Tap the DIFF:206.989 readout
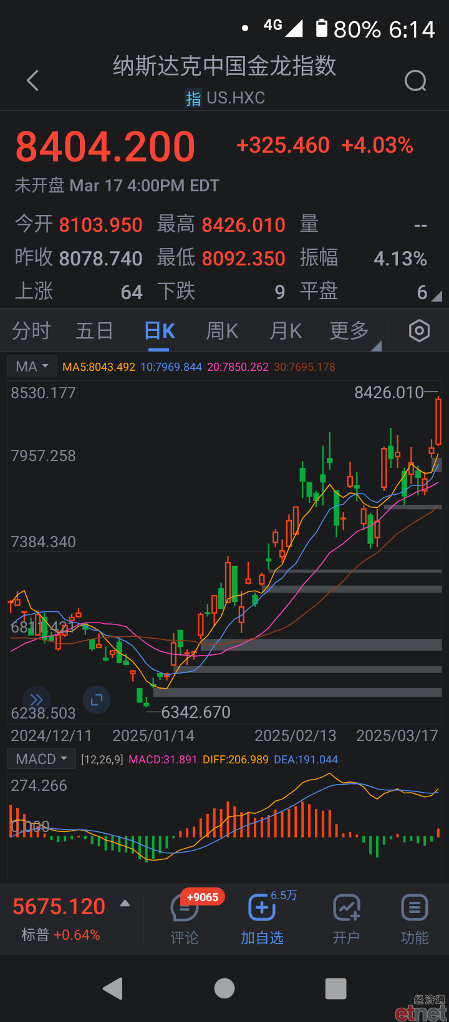Image resolution: width=449 pixels, height=1022 pixels. (236, 760)
